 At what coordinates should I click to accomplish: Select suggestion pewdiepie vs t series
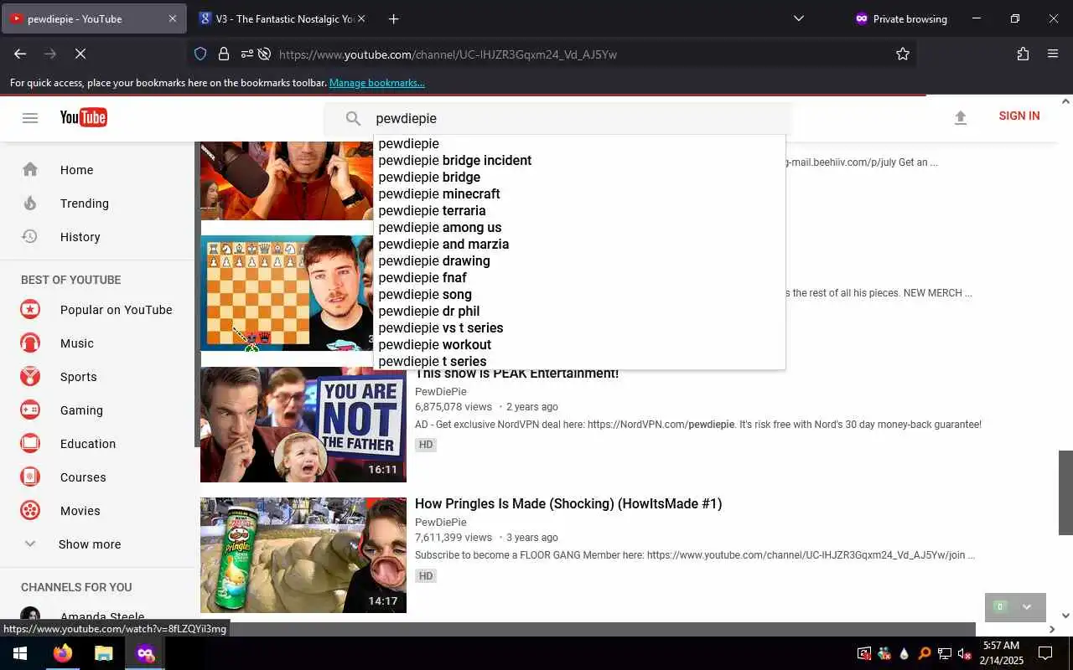579,328
